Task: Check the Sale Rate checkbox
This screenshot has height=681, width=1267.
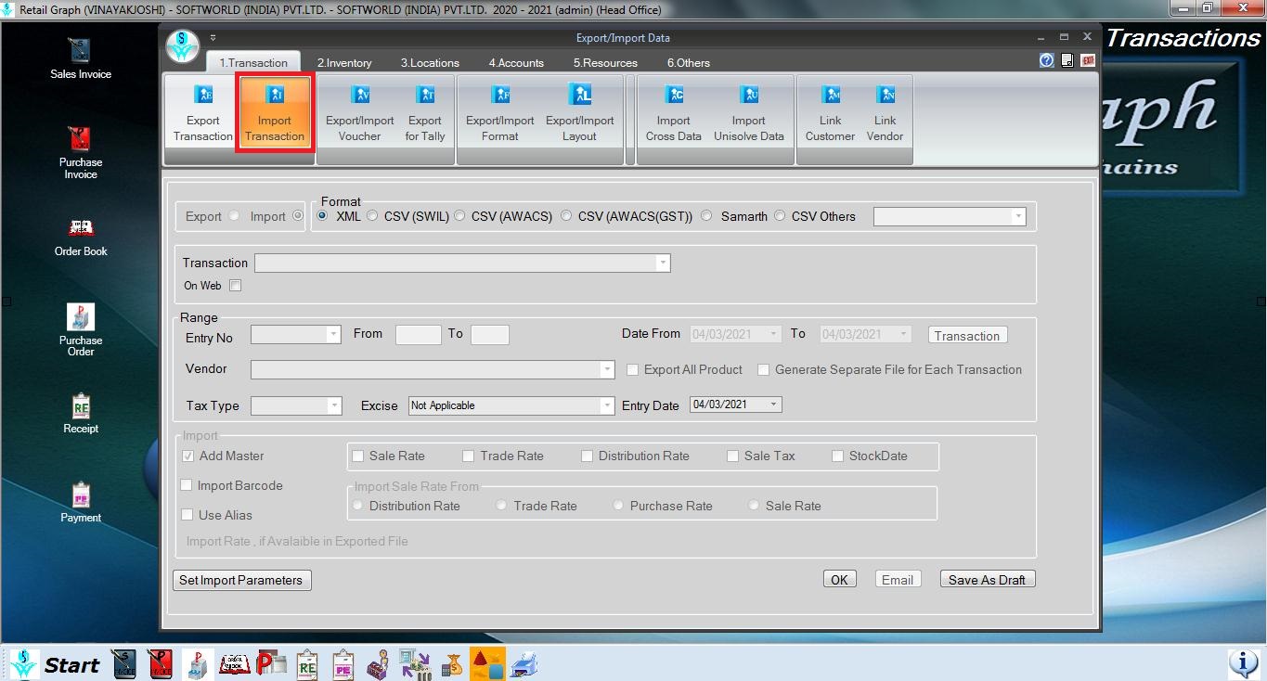Action: point(358,456)
